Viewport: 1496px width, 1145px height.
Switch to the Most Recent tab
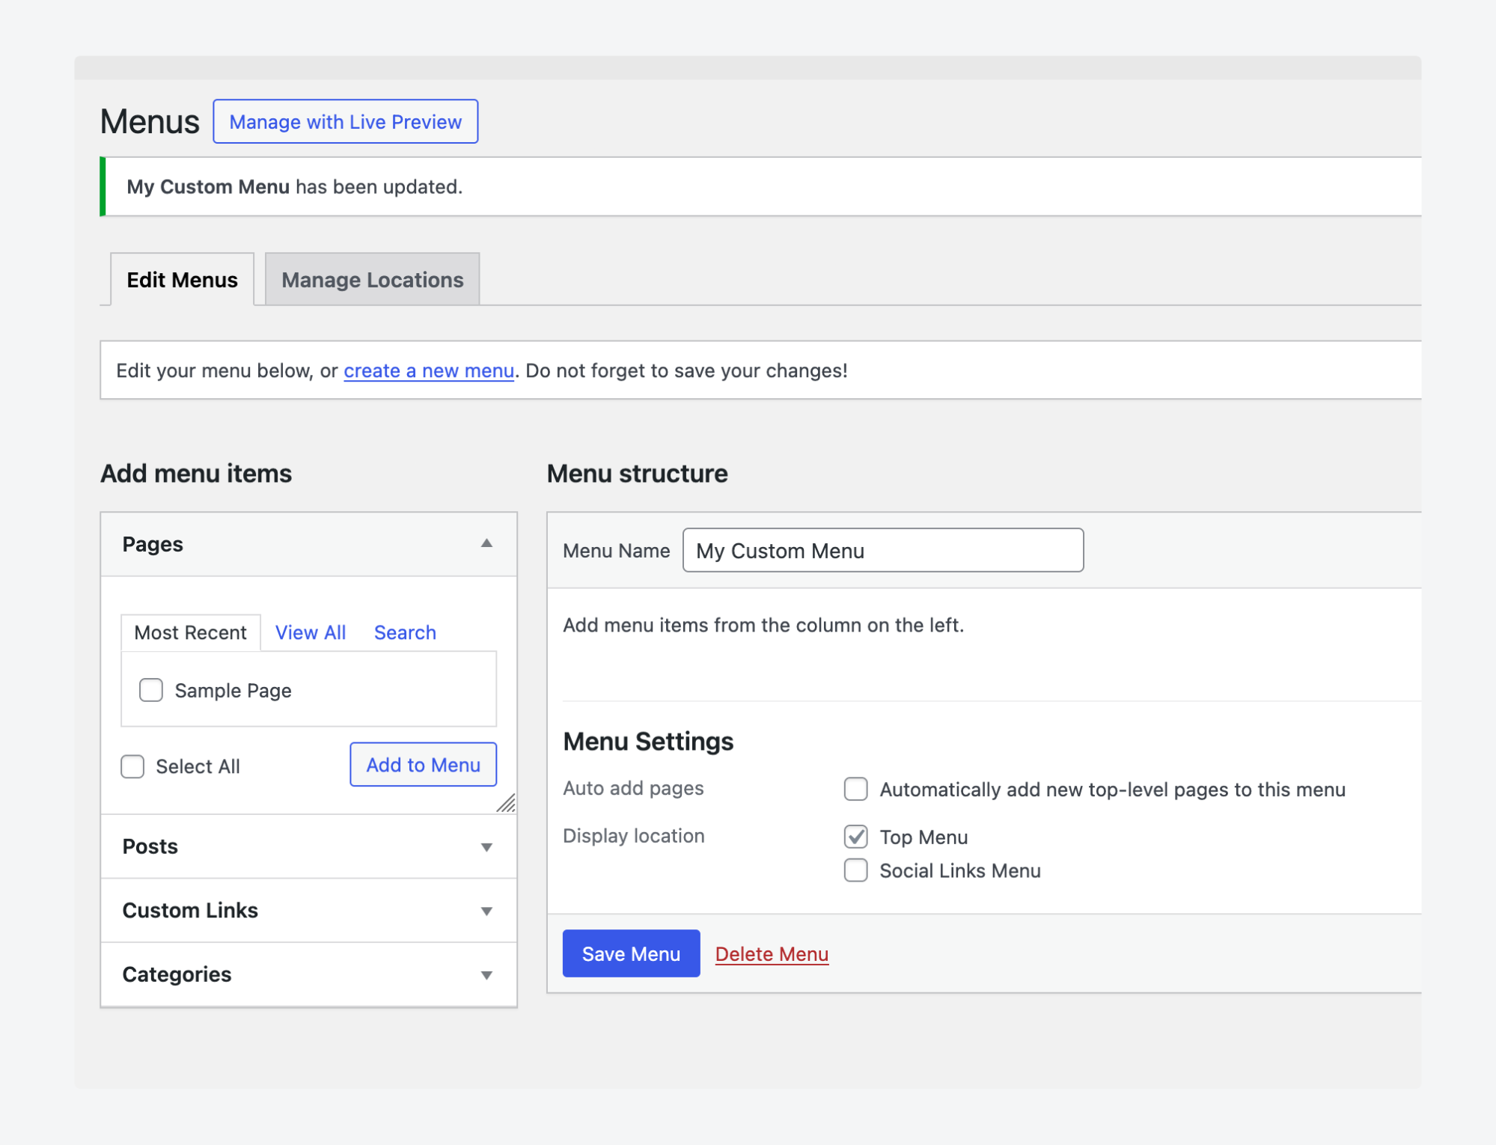pos(190,632)
